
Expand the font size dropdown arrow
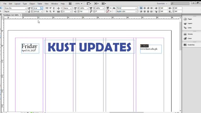tap(42, 8)
